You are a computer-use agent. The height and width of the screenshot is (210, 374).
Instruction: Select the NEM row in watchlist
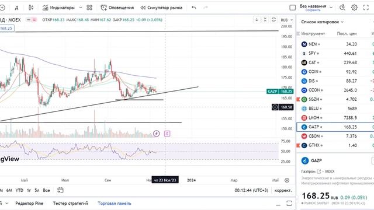[335, 44]
